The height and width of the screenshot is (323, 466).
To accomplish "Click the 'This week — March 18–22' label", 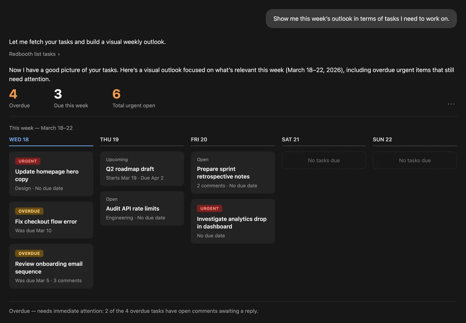I will pos(41,128).
